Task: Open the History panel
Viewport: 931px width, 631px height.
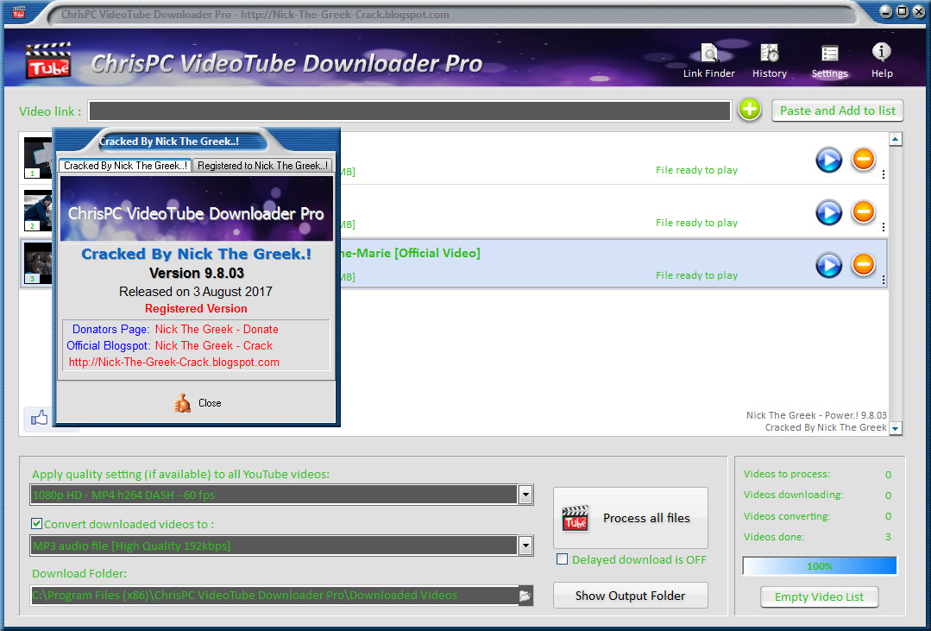Action: (770, 60)
